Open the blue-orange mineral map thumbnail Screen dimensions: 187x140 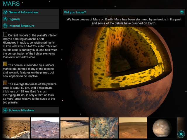click(x=104, y=128)
